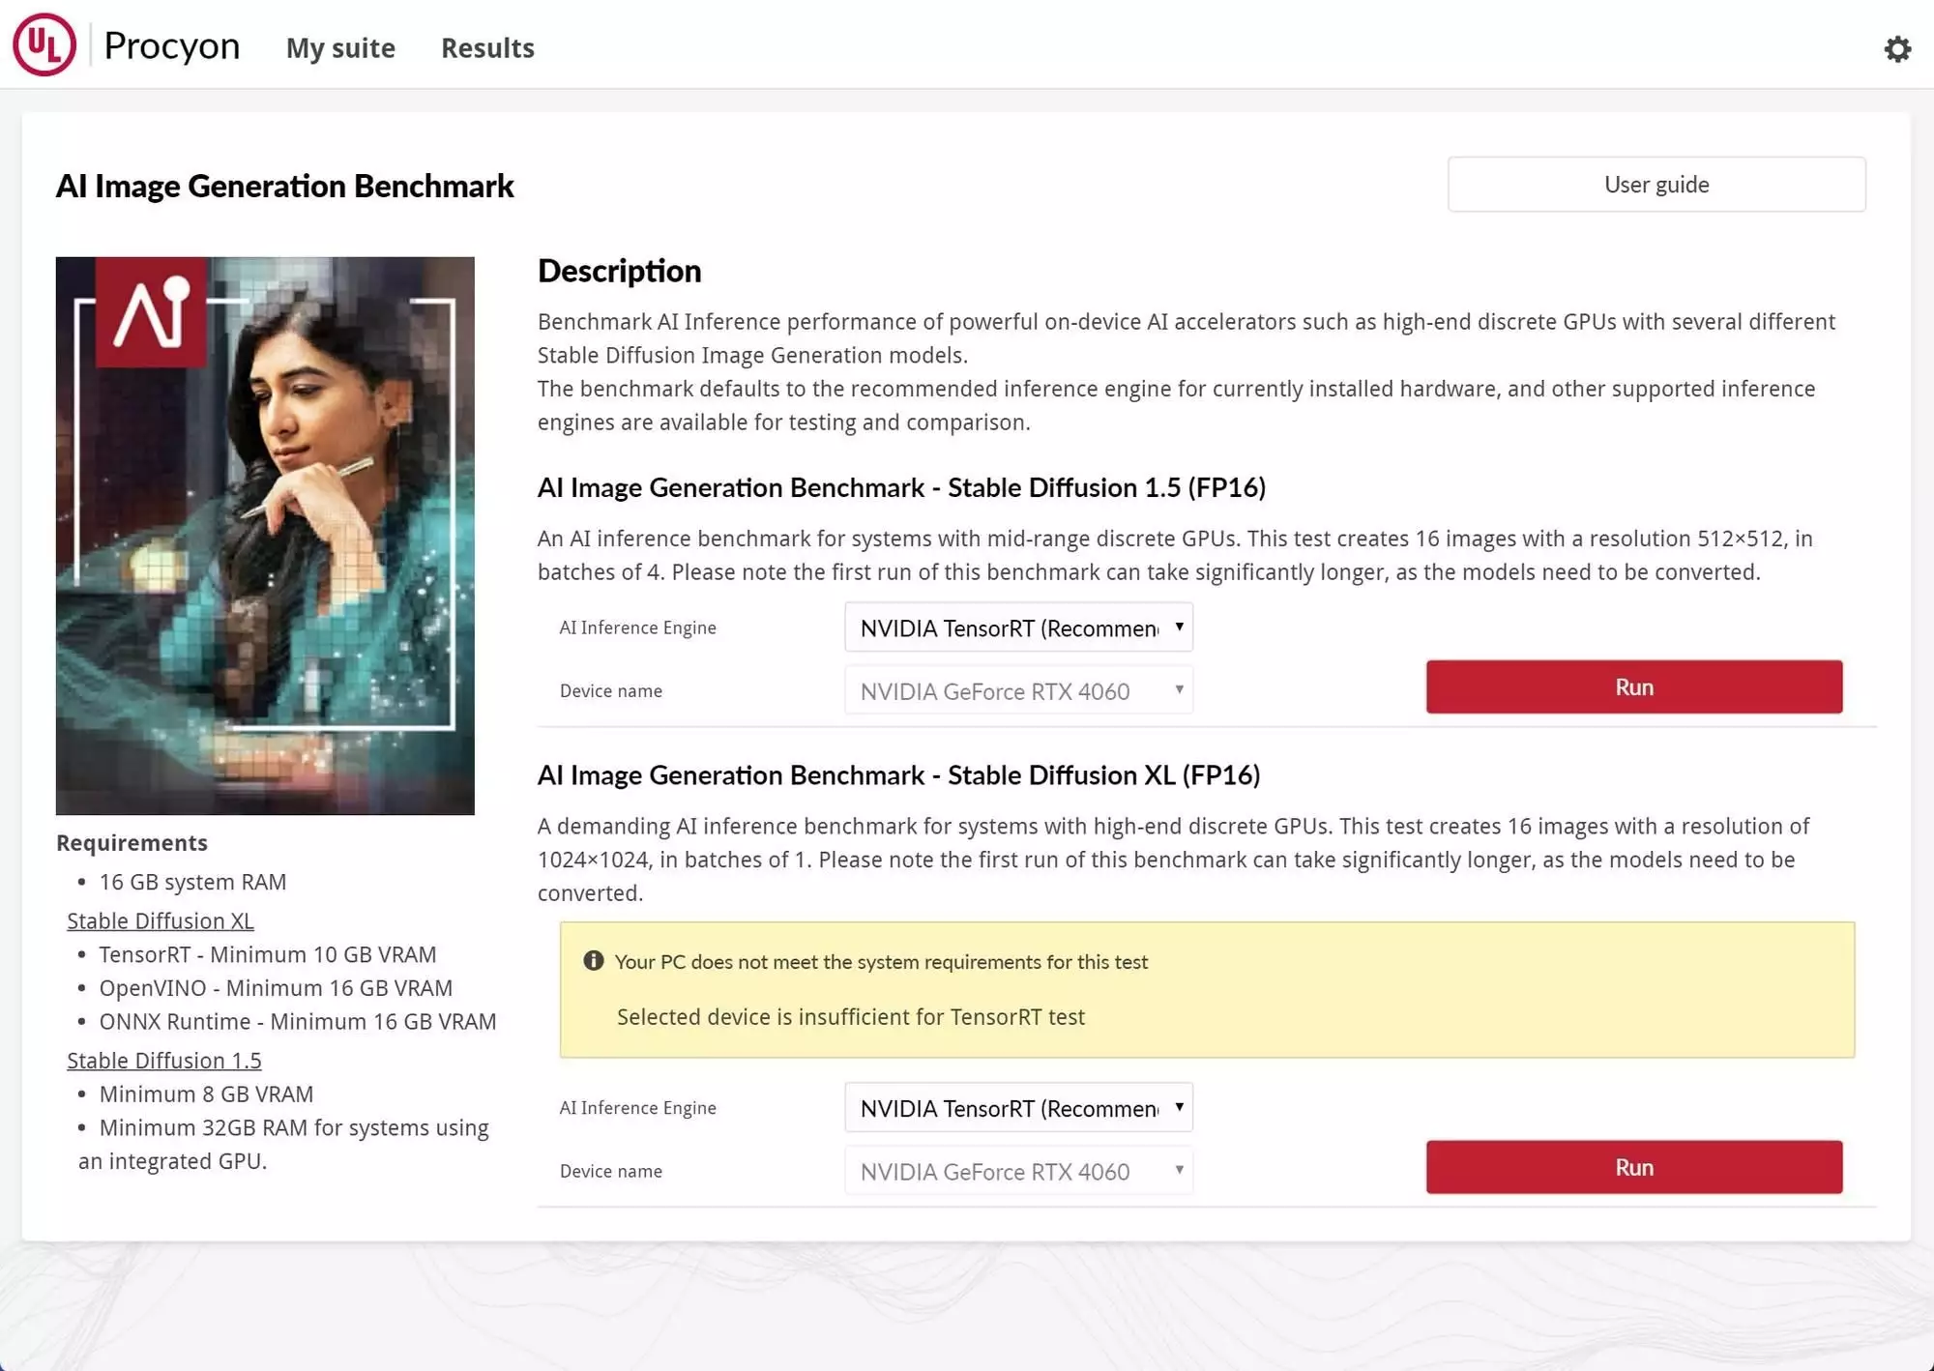Viewport: 1934px width, 1371px height.
Task: Click 'TensorRT - Minimum 10 GB VRAM' item
Action: pyautogui.click(x=268, y=954)
